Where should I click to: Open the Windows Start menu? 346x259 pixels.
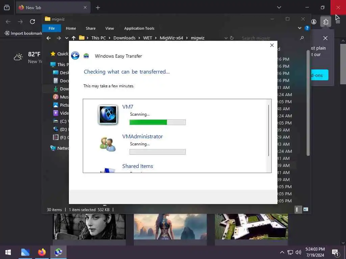click(x=8, y=252)
